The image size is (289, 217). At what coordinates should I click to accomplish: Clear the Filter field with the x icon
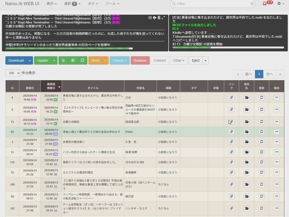(x=252, y=3)
